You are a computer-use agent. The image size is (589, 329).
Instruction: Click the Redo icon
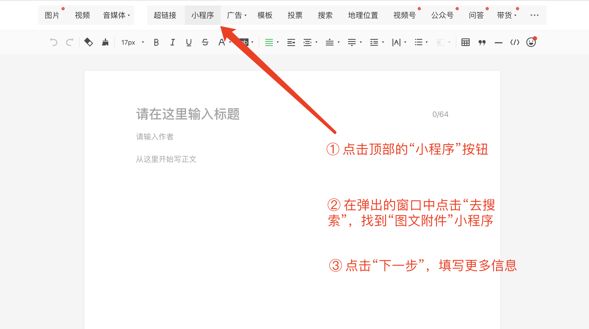coord(70,42)
